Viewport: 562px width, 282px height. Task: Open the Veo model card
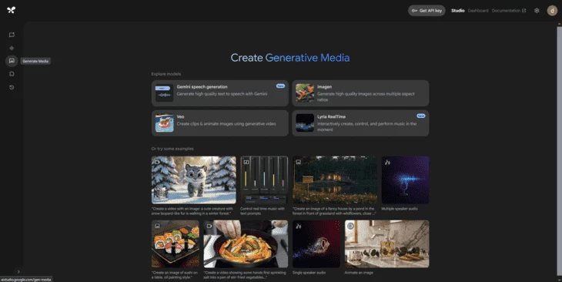pos(219,123)
